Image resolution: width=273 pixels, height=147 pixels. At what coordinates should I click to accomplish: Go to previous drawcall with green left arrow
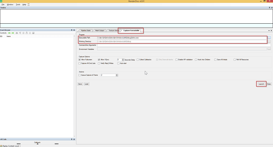coord(9,33)
